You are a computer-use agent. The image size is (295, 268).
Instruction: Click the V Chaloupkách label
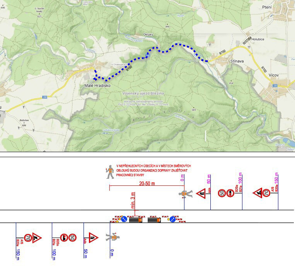coord(119,64)
